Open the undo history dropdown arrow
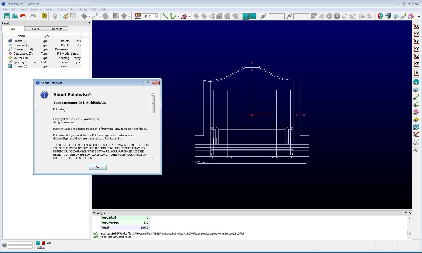This screenshot has height=253, width=422. pyautogui.click(x=28, y=16)
